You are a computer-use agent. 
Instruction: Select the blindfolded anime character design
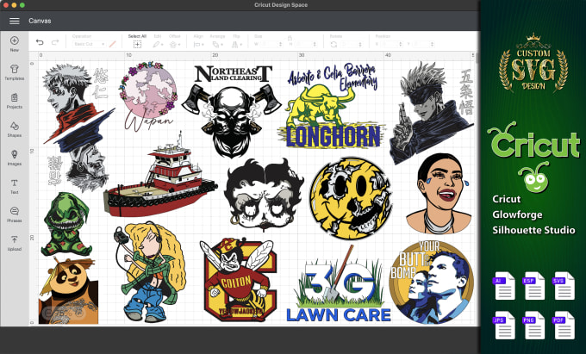pos(431,113)
